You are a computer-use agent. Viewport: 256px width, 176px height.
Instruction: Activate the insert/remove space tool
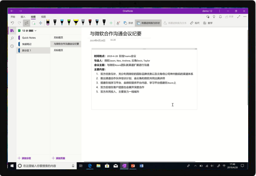coord(40,23)
